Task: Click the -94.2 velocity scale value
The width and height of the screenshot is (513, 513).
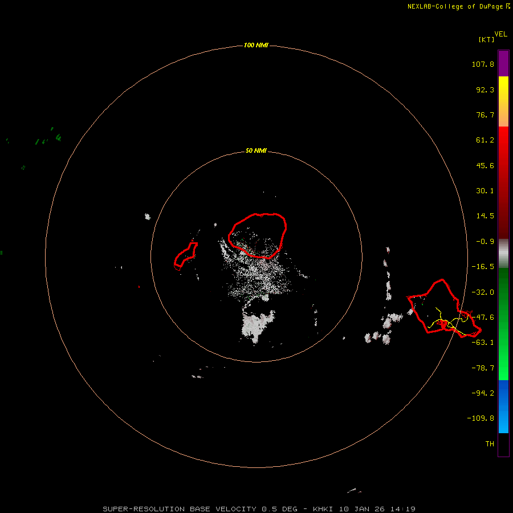Action: click(483, 393)
